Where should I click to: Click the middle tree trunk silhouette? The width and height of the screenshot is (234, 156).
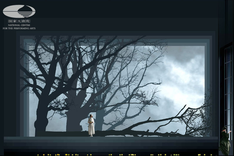click(73, 118)
